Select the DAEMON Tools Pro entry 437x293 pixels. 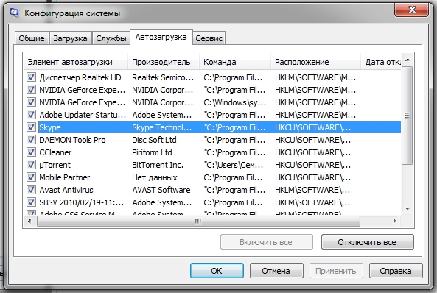point(72,140)
